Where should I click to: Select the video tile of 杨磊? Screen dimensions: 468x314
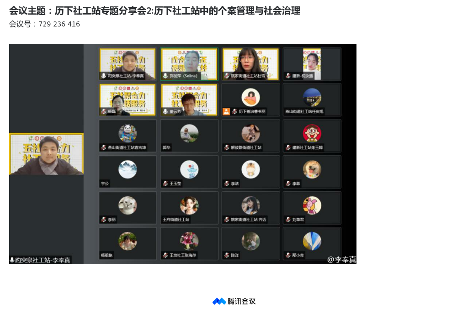click(128, 99)
